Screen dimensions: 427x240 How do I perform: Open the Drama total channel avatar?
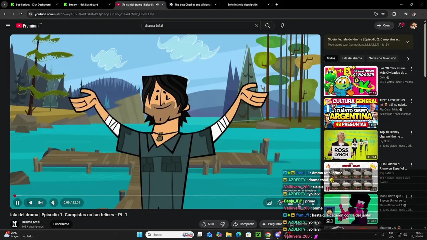14,224
